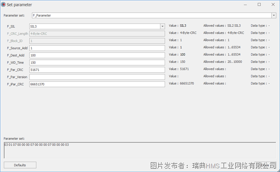
Task: Maximize the Set parameter window
Action: [259, 5]
